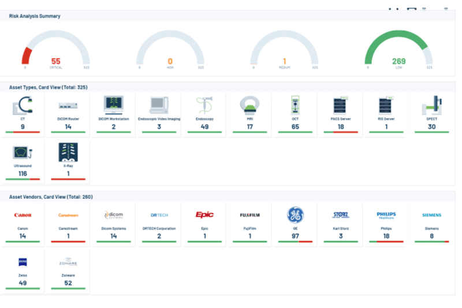
Task: Click the DICOM Router count 14
Action: 68,127
